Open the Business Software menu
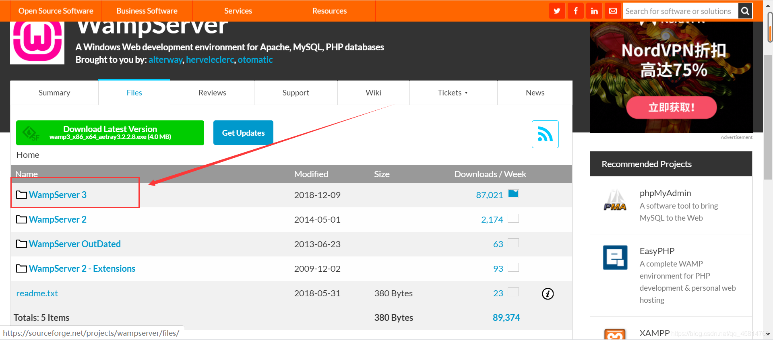 tap(147, 11)
